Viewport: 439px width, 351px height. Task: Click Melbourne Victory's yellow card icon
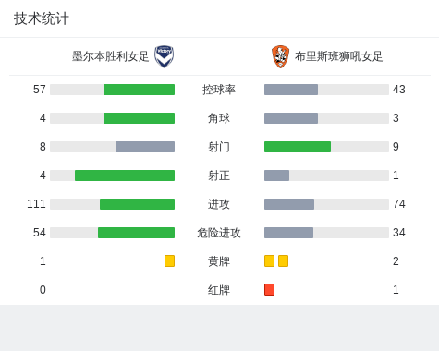click(169, 260)
